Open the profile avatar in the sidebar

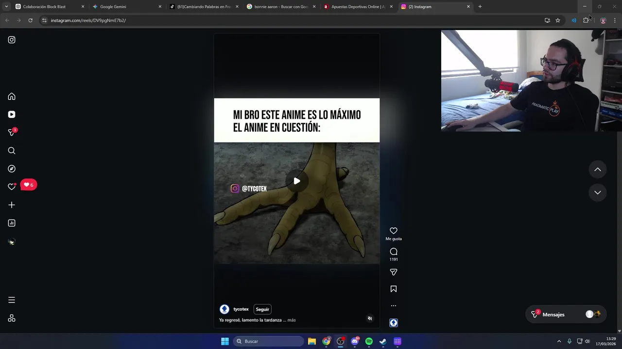pyautogui.click(x=12, y=241)
